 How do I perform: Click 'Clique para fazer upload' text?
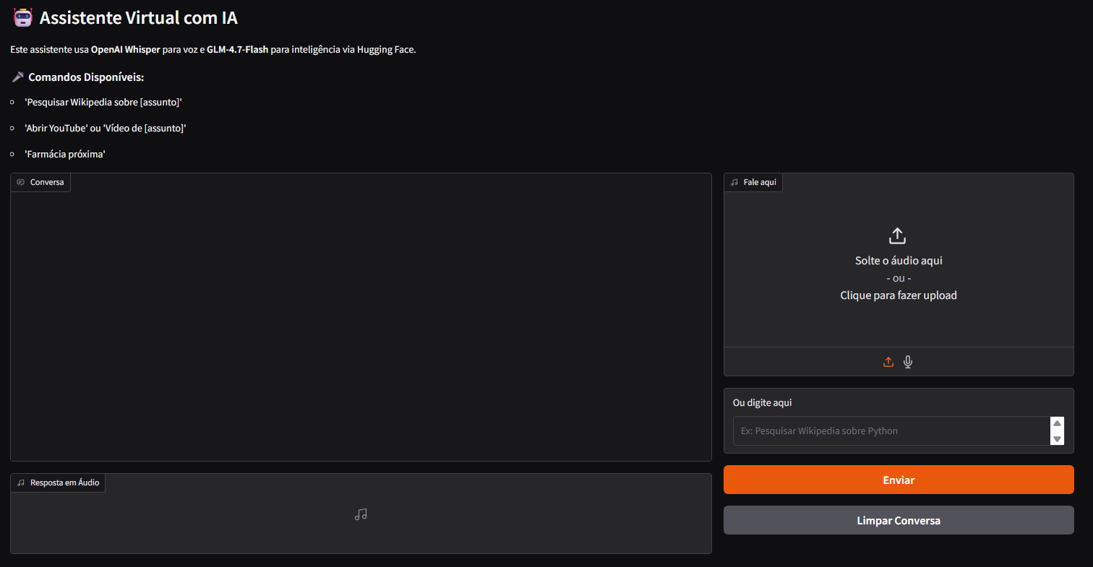click(899, 295)
